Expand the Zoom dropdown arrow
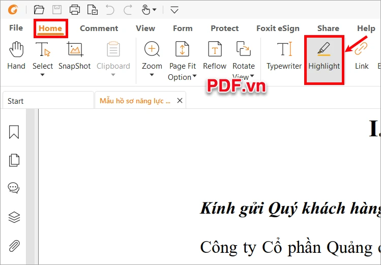Viewport: 381px width, 265px height. [152, 75]
